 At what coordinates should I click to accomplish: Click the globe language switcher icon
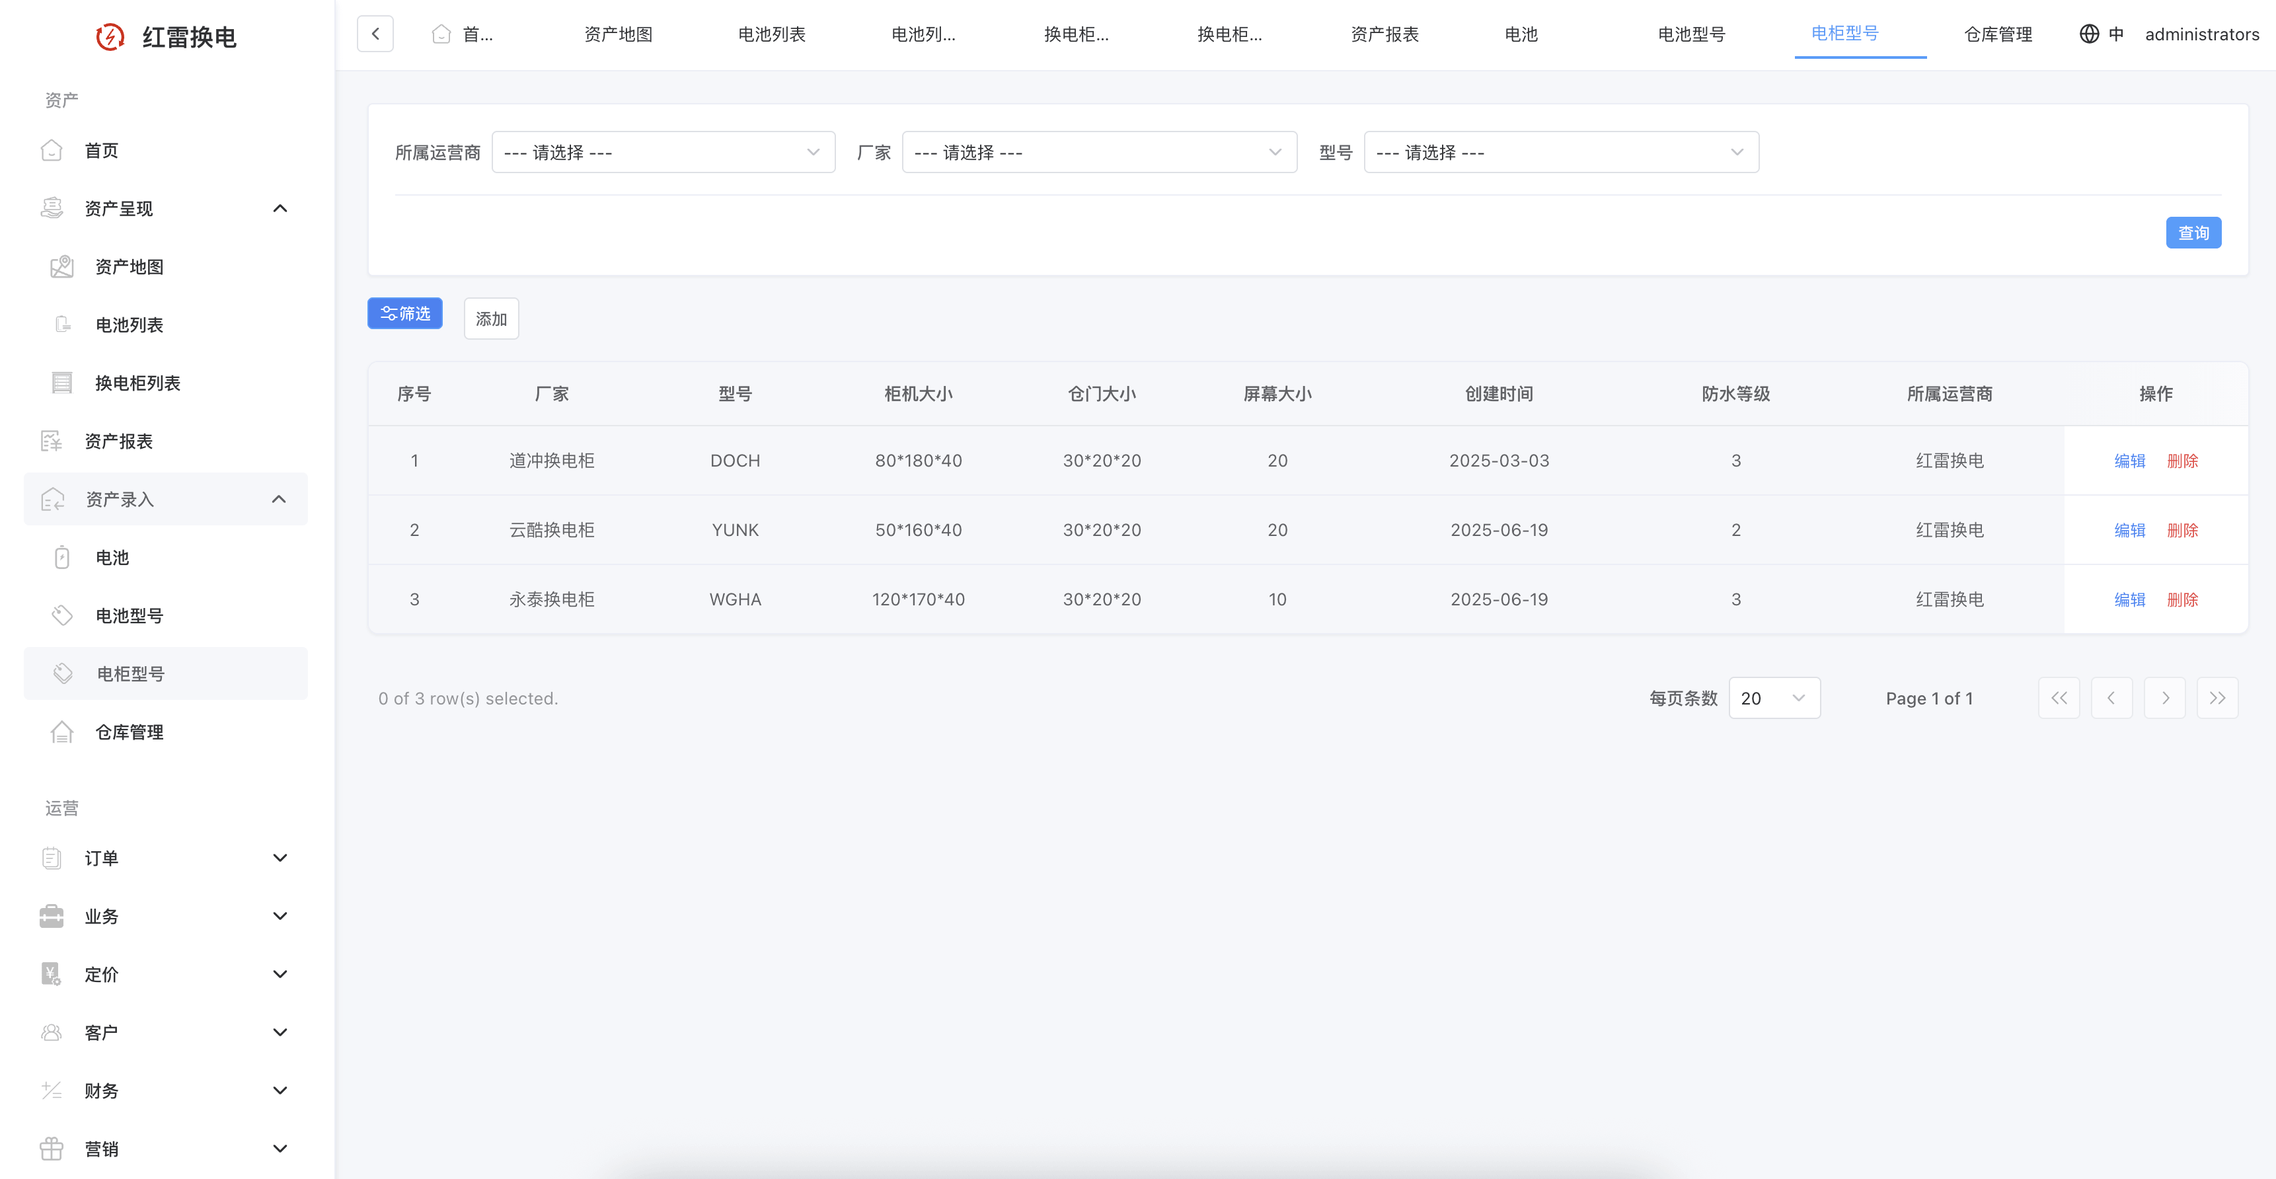coord(2089,34)
